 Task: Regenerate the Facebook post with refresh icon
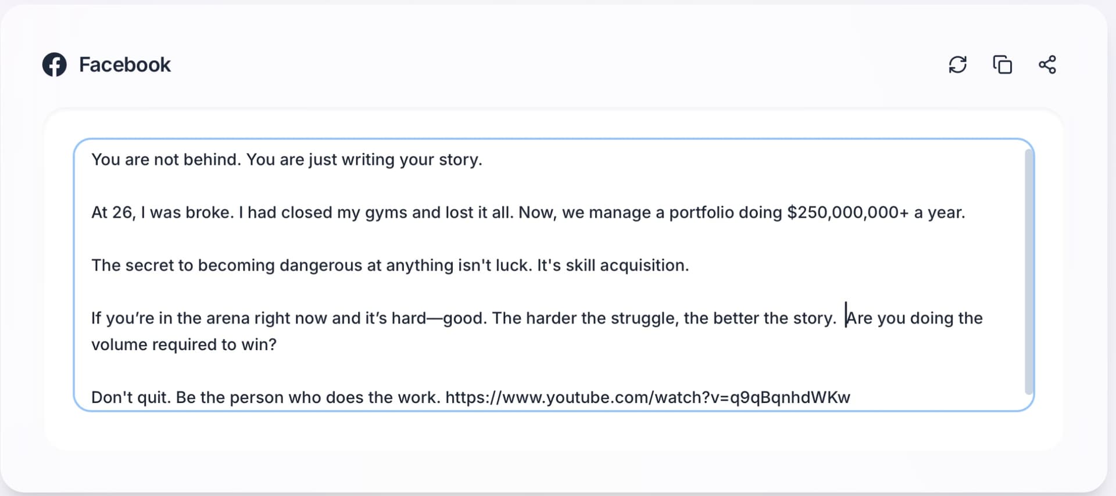(957, 64)
